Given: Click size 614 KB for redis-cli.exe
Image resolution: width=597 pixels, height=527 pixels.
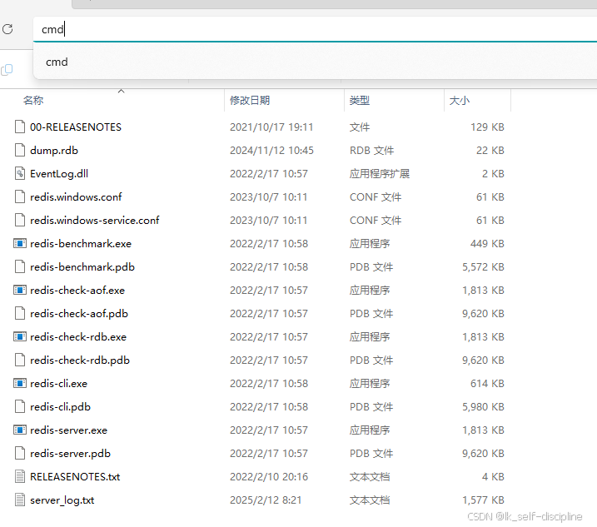Looking at the screenshot, I should 487,384.
